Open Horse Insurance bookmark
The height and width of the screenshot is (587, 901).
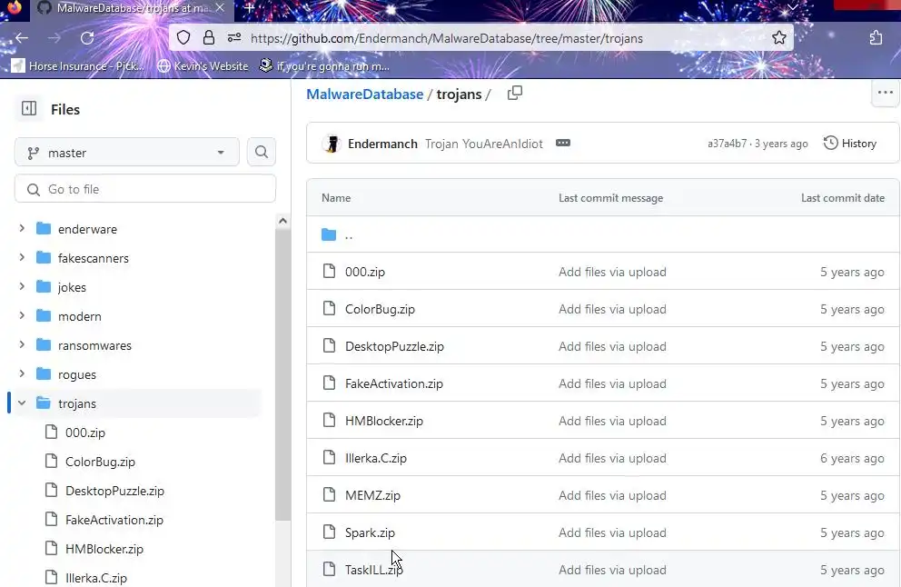(79, 66)
